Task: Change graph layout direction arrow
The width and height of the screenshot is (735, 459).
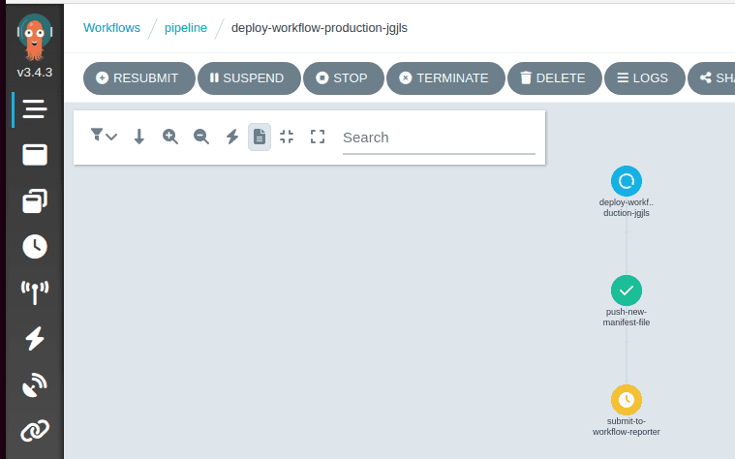Action: (x=138, y=137)
